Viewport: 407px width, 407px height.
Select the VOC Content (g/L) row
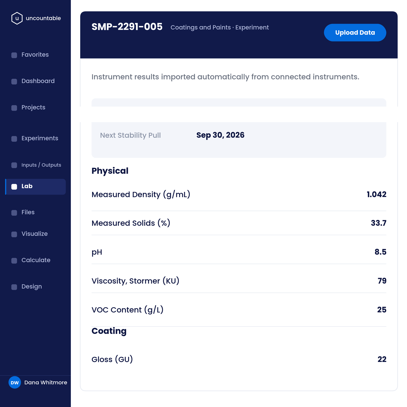[239, 310]
